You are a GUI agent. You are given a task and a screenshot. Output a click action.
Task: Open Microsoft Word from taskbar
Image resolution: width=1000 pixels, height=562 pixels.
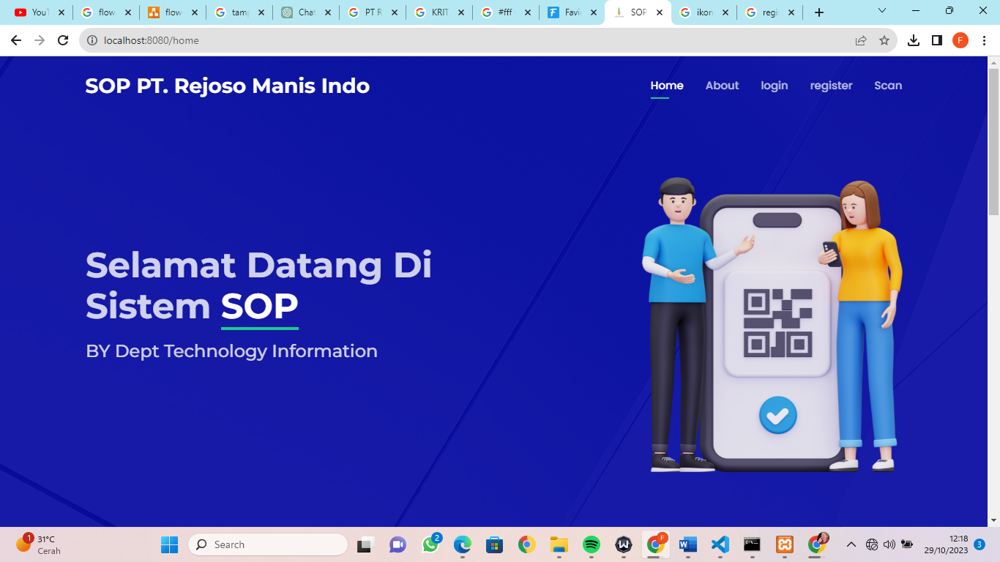688,544
